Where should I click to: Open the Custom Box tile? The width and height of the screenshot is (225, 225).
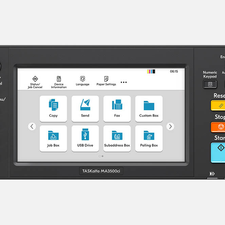[x=149, y=109]
